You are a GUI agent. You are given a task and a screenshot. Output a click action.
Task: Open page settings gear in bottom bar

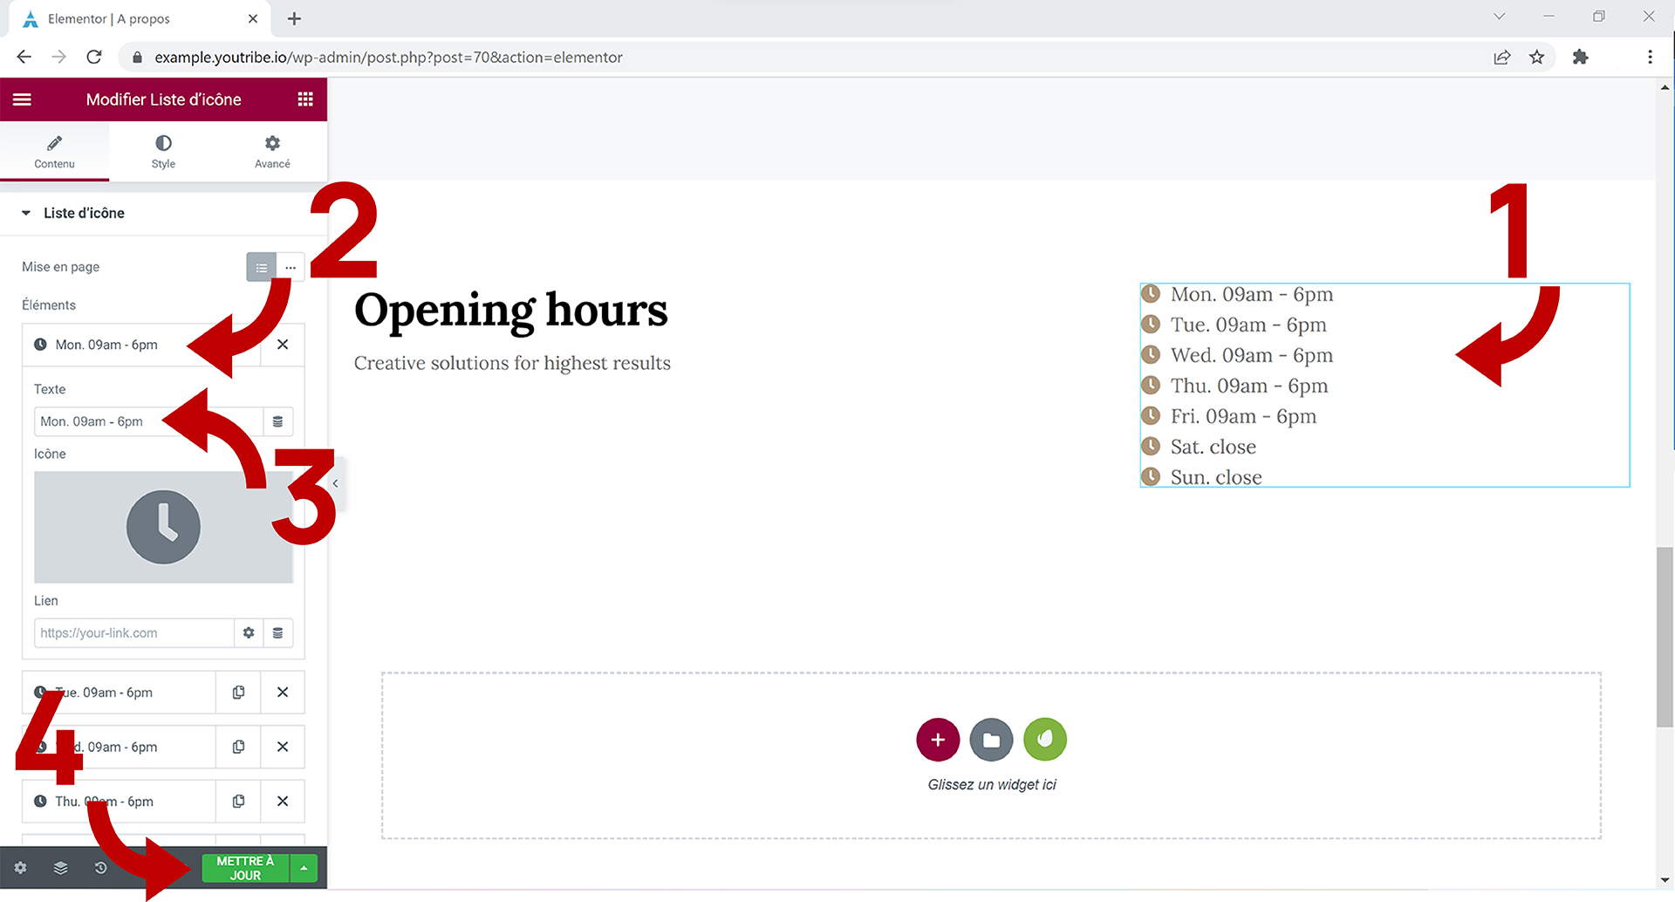pos(21,868)
